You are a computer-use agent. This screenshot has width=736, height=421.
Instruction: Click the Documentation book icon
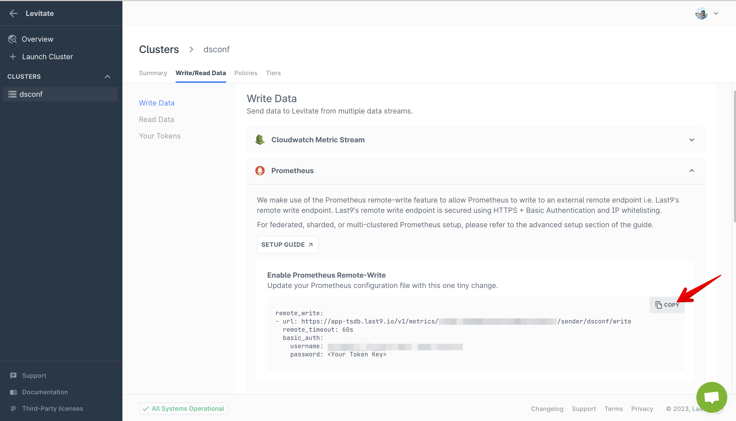click(x=13, y=392)
